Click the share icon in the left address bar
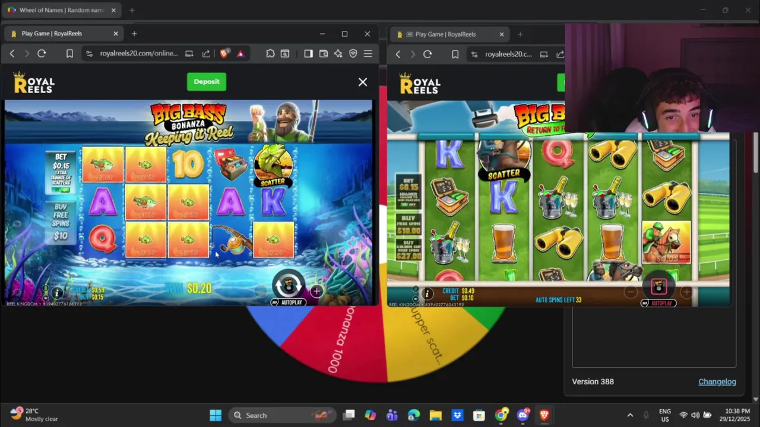The image size is (760, 427). (x=206, y=53)
